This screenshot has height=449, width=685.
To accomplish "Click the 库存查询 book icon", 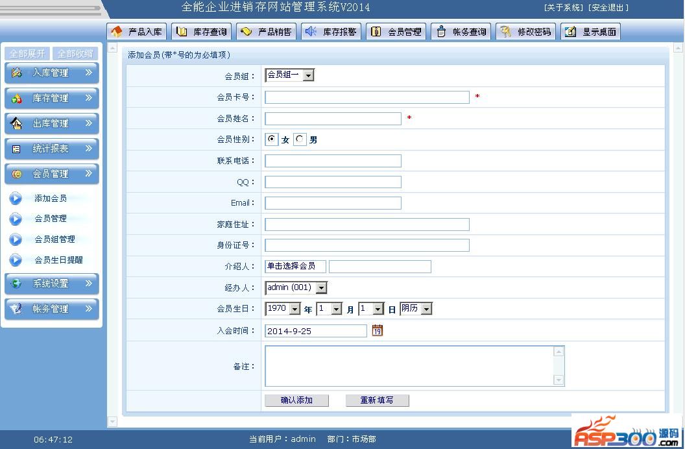I will click(181, 31).
